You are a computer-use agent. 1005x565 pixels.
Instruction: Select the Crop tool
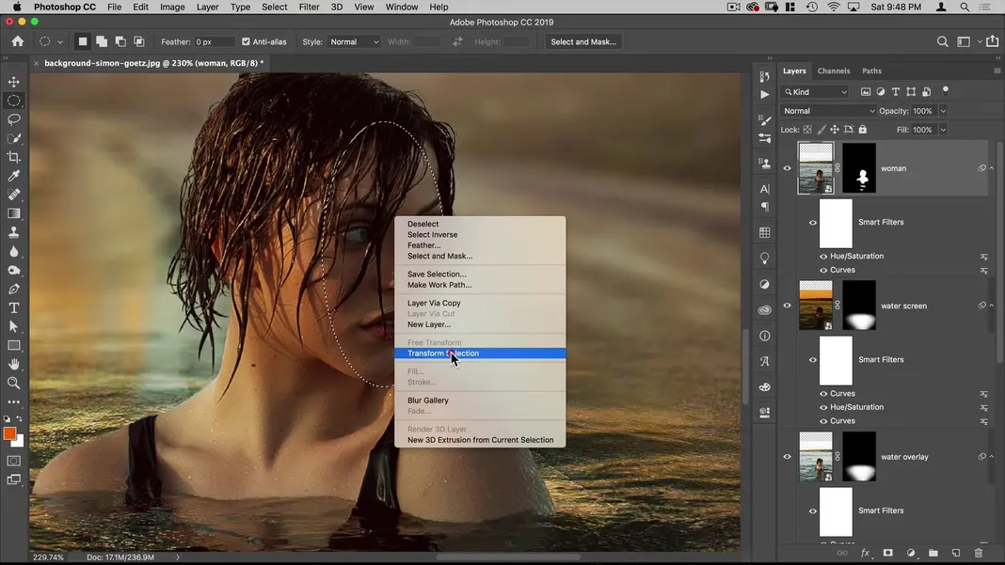13,157
